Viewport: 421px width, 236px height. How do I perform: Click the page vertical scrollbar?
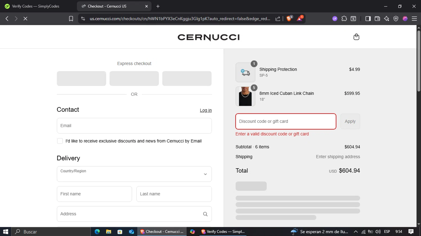point(418,61)
